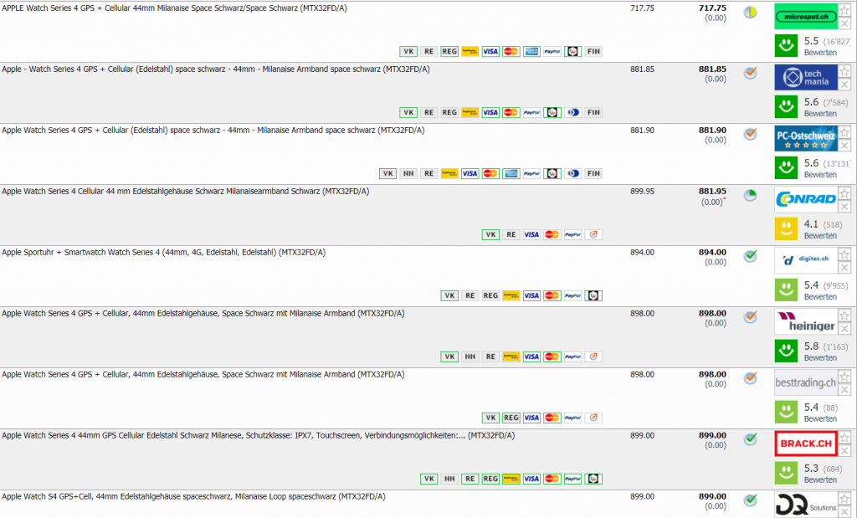The height and width of the screenshot is (518, 857).
Task: Click the FIN badge in the tech mania row
Action: click(593, 112)
